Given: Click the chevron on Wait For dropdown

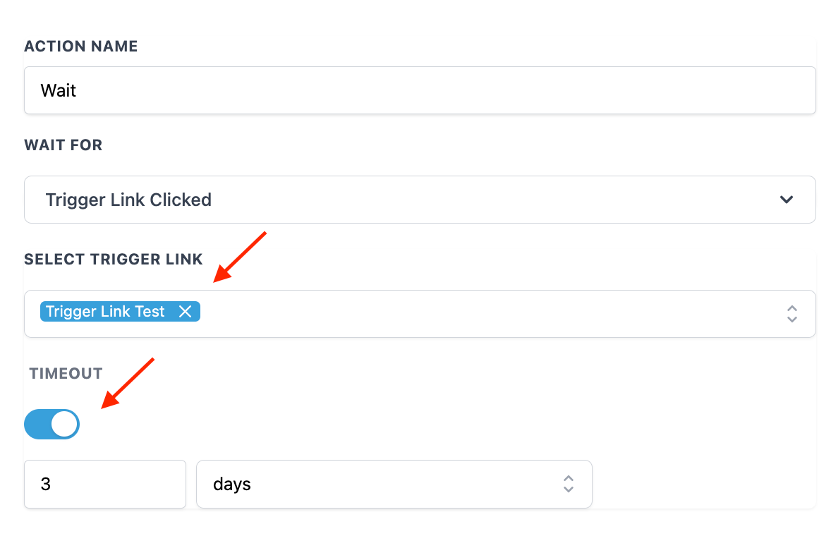Looking at the screenshot, I should coord(787,200).
